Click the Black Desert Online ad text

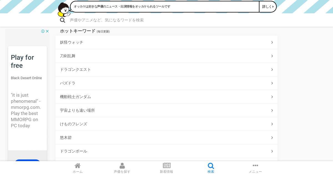pyautogui.click(x=26, y=78)
